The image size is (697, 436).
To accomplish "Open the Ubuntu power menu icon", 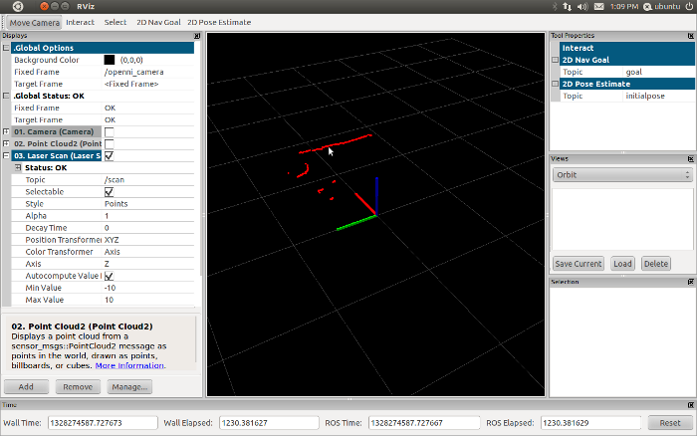I will tap(687, 6).
